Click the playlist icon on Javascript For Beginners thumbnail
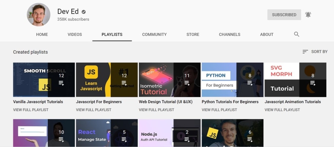This screenshot has width=334, height=147. pos(124,83)
